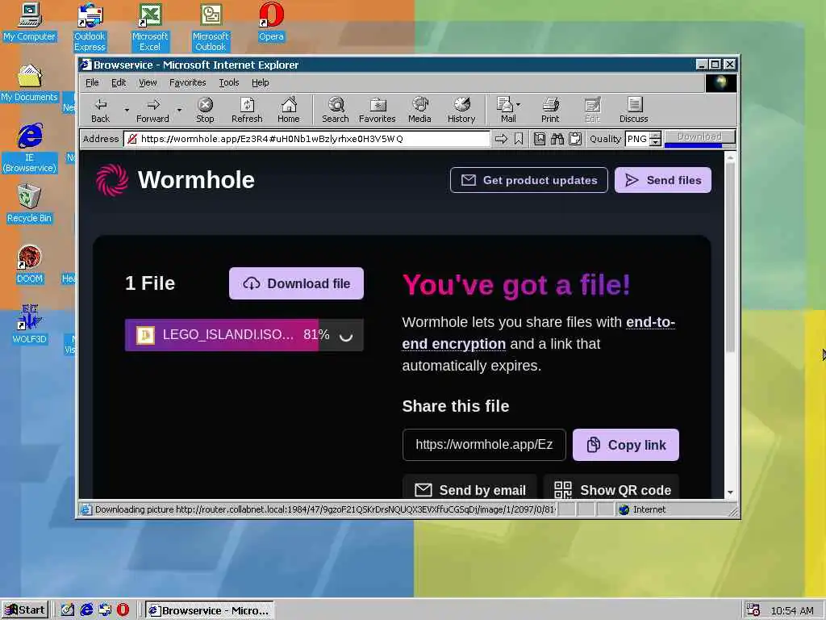Click the Browservice Download progress button

point(699,138)
